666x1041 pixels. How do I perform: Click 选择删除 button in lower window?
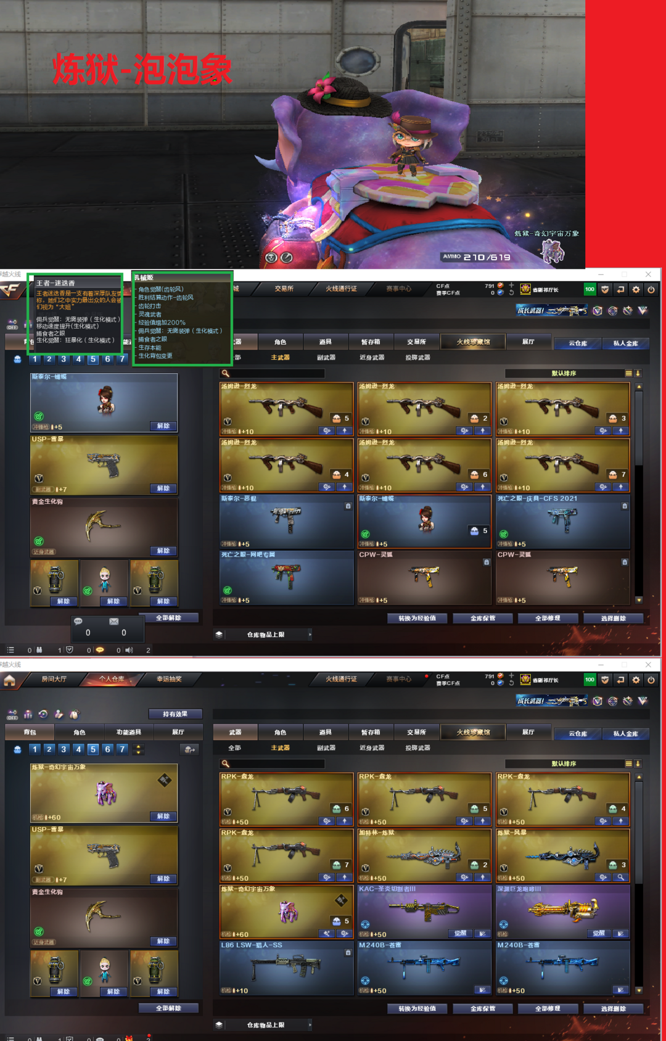(614, 1008)
